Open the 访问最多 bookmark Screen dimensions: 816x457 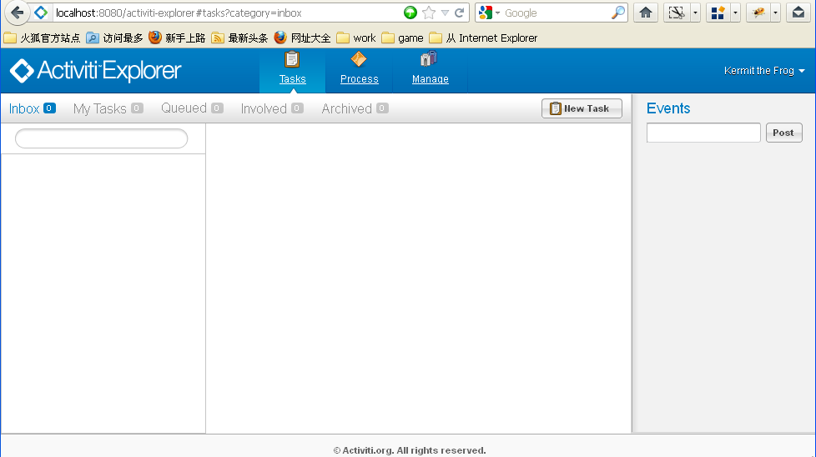pyautogui.click(x=114, y=38)
